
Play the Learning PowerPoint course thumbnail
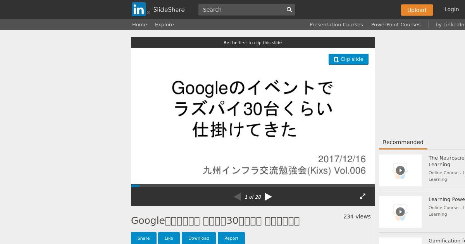pyautogui.click(x=400, y=212)
